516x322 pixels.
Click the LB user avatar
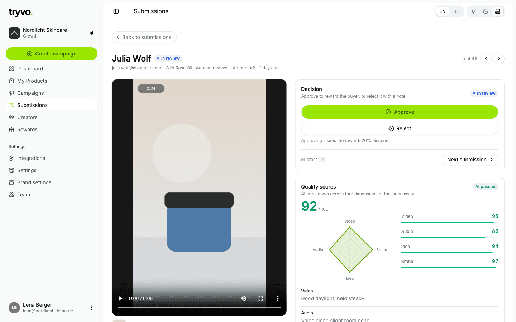pos(14,308)
